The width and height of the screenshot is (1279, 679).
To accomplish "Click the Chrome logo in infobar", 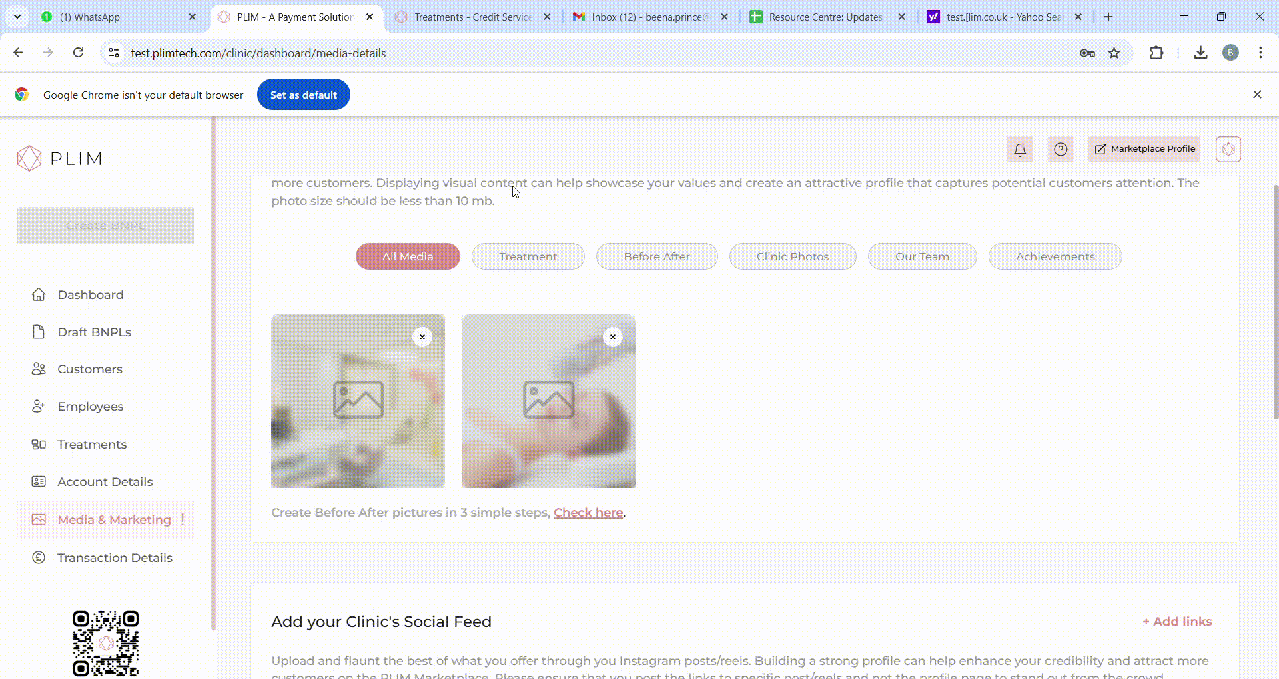I will pyautogui.click(x=21, y=95).
